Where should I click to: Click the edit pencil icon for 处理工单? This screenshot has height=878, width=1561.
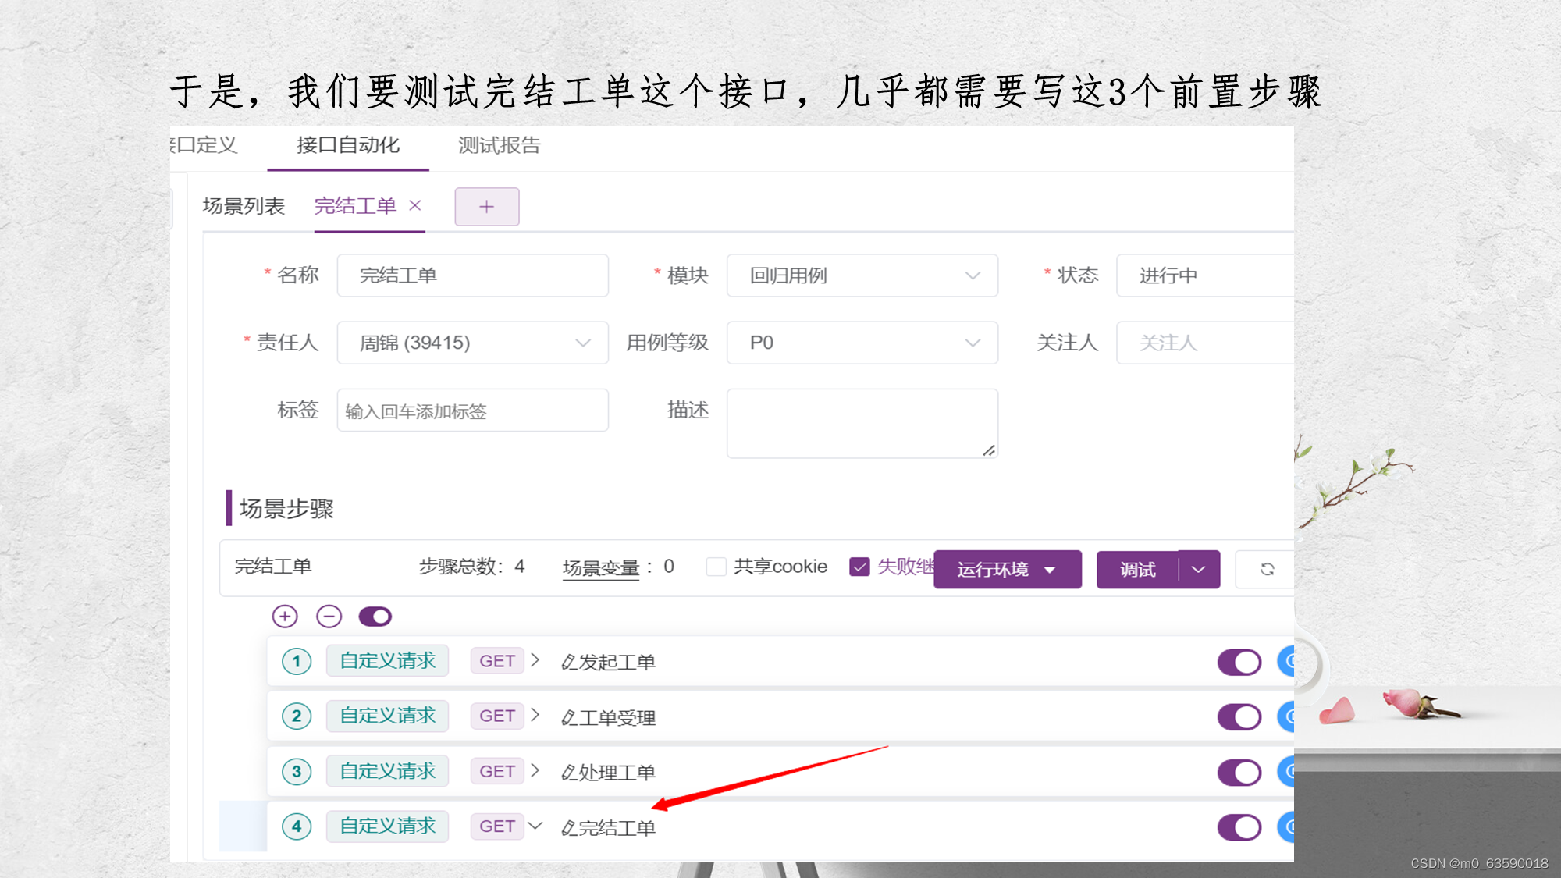(569, 773)
